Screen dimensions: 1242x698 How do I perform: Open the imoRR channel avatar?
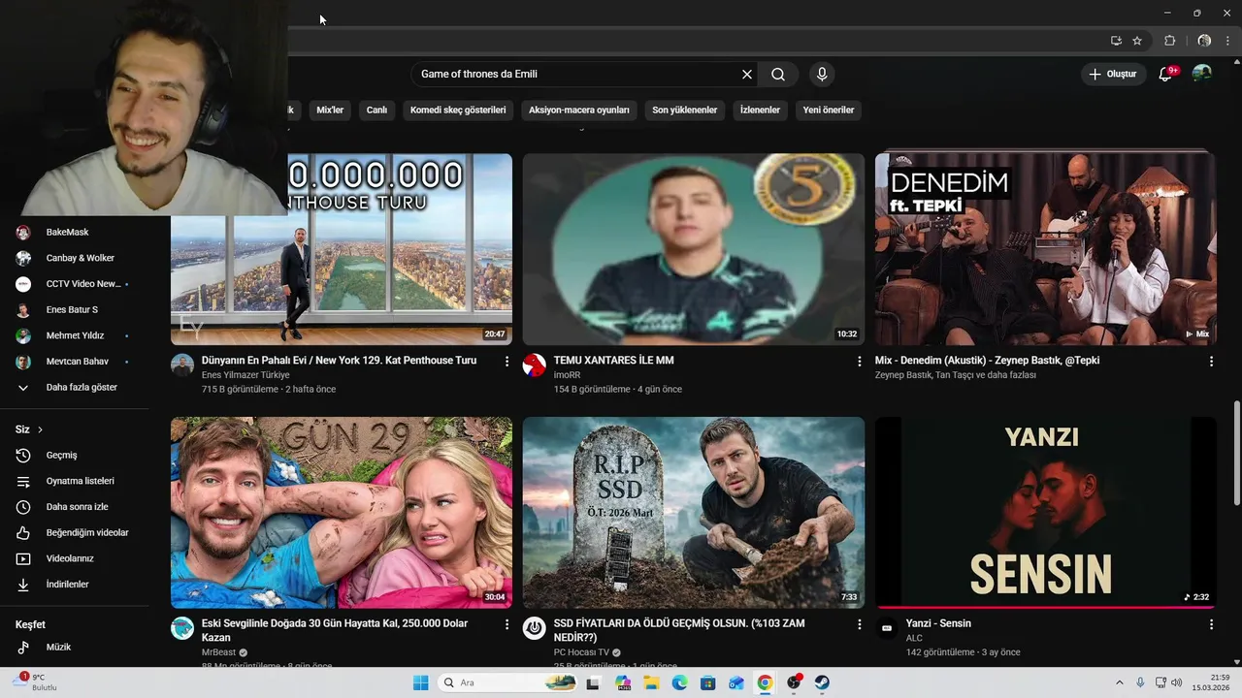point(535,365)
